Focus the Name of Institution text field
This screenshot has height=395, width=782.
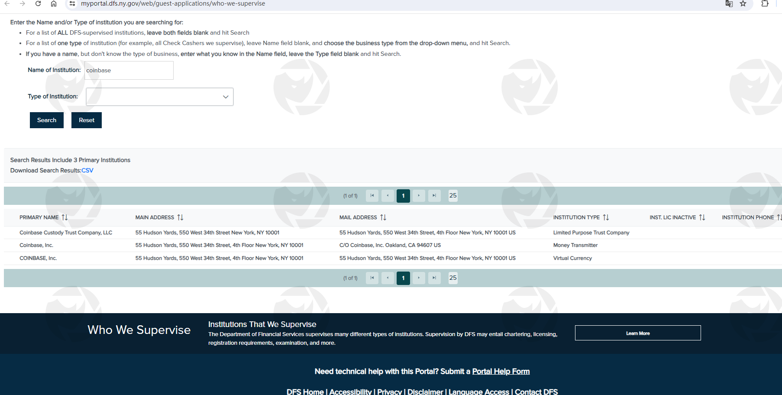coord(129,71)
